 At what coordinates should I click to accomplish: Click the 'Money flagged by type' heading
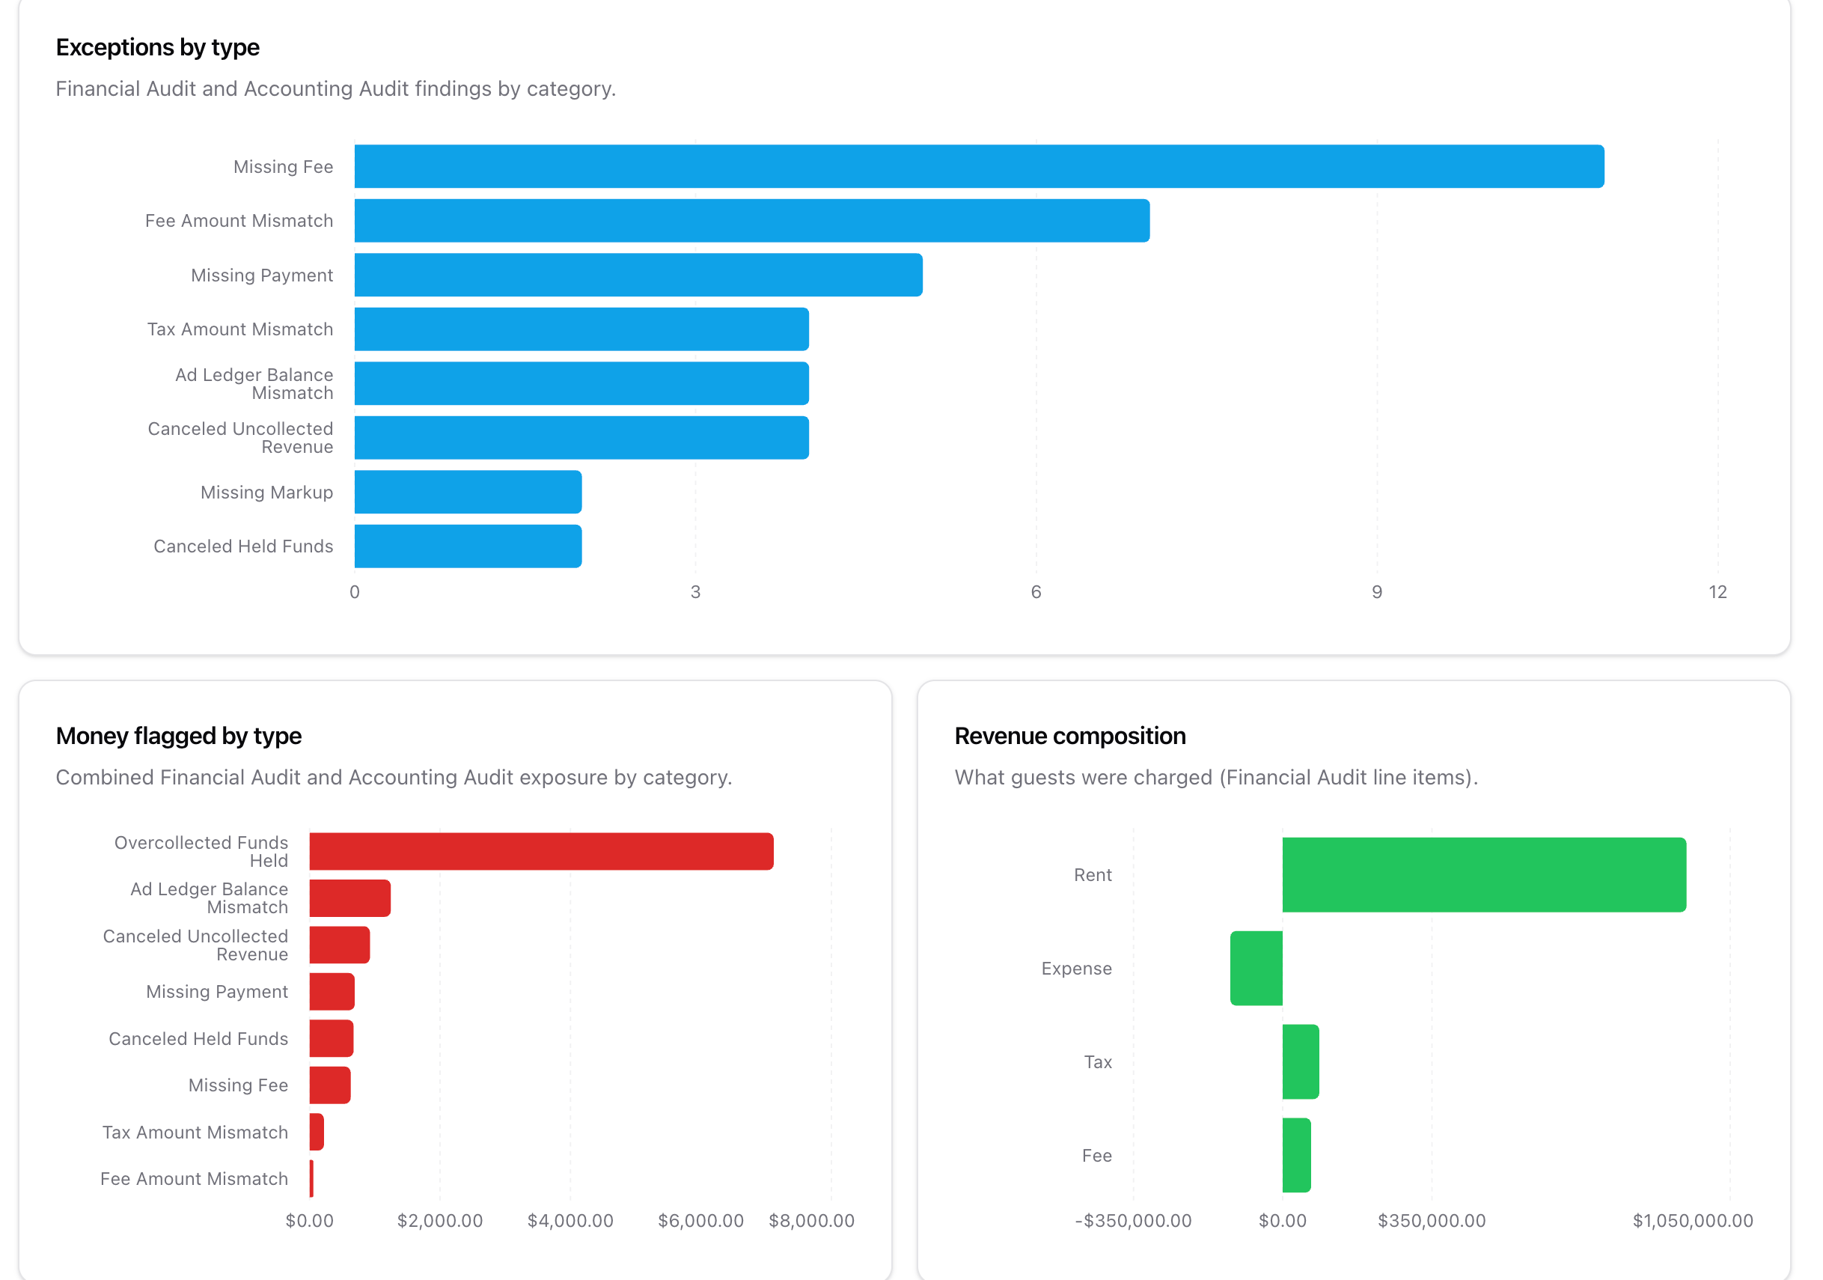point(179,736)
